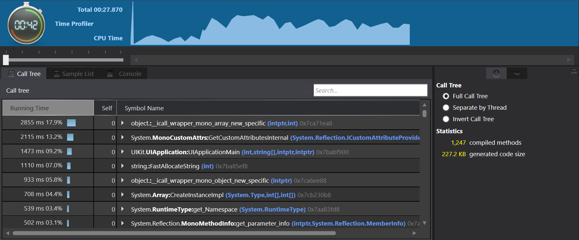The image size is (579, 240).
Task: Switch to the Console tab
Action: tap(124, 74)
